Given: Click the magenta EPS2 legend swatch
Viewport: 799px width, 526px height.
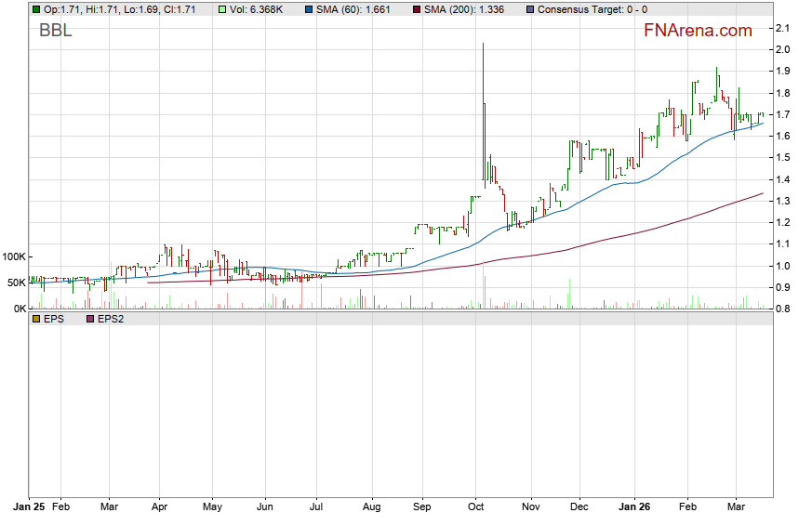Looking at the screenshot, I should [90, 319].
